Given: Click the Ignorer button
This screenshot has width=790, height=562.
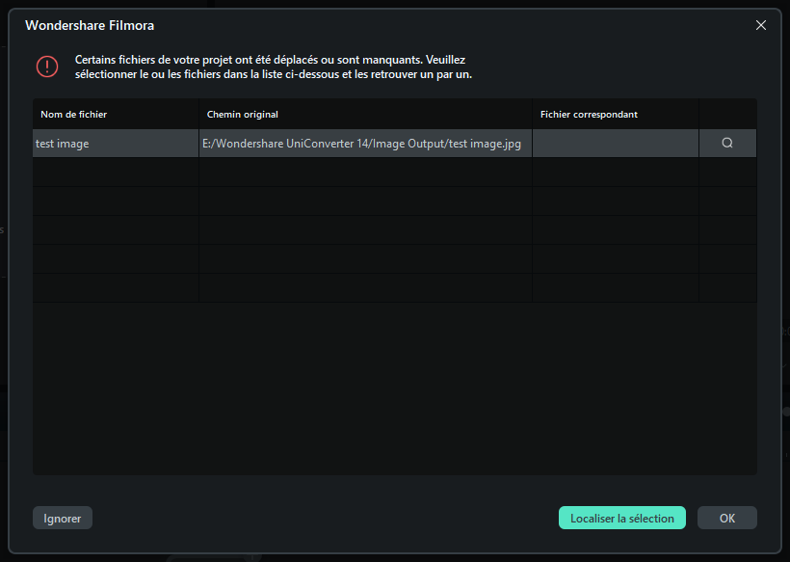Looking at the screenshot, I should tap(63, 518).
